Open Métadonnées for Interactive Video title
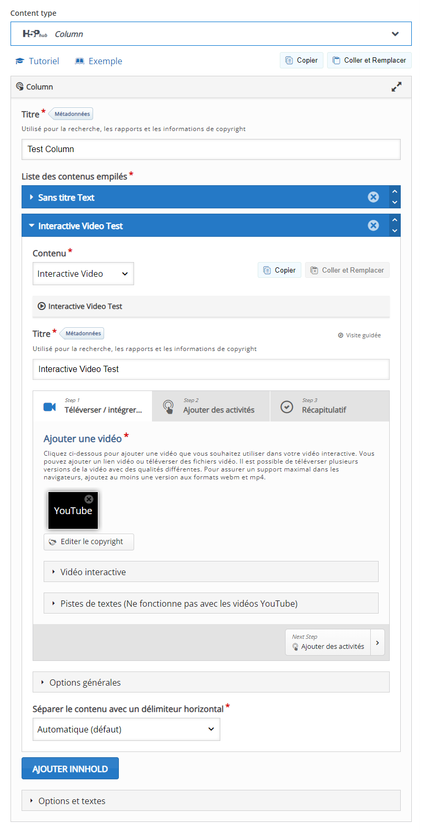Screen dimensions: 426x833 point(83,333)
